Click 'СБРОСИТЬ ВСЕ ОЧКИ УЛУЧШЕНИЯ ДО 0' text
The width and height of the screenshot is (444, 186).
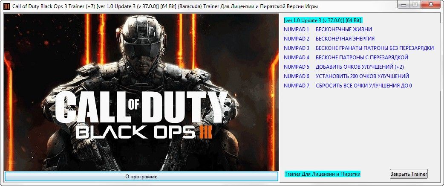(363, 86)
